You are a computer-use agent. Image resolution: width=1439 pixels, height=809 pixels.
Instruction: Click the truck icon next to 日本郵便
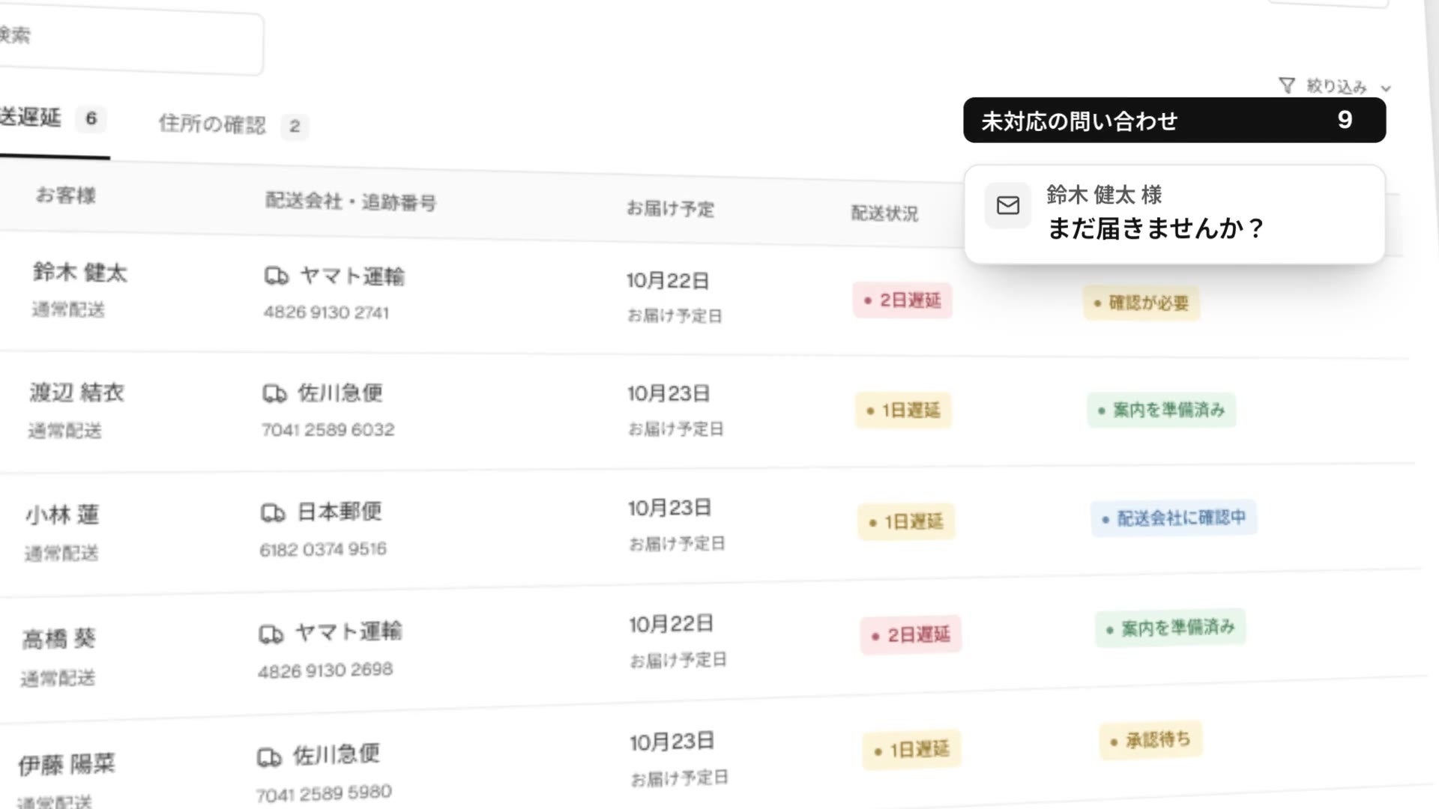click(273, 512)
